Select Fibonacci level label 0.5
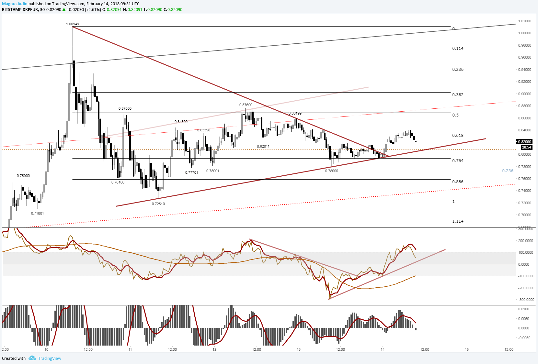The image size is (538, 364). (x=455, y=115)
